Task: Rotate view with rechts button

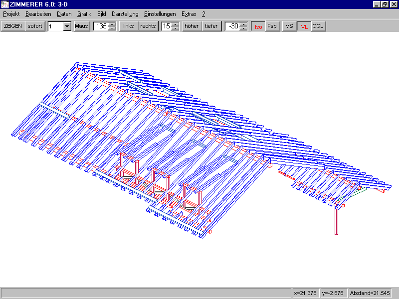Action: 148,26
